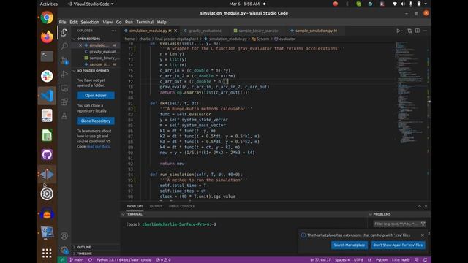Viewport: 468px width, 263px height.
Task: Open the Remote Explorer view
Action: (64, 88)
